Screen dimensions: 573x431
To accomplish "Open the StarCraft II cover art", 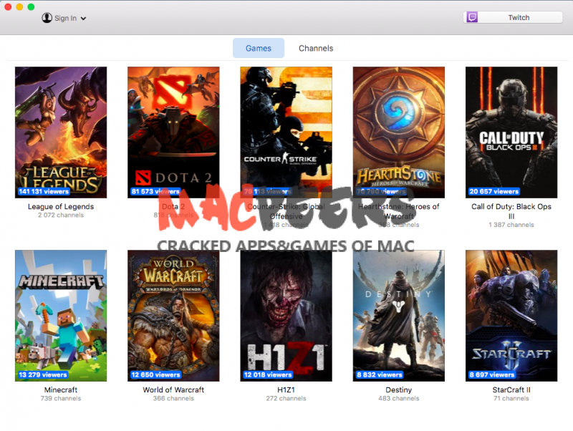I will pyautogui.click(x=511, y=316).
